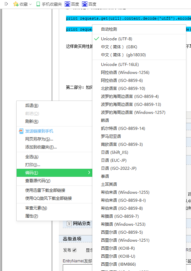Viewport: 191px width, 271px height.
Task: Choose 阿拉伯语 (Windows-1256) encoding
Action: point(139,73)
